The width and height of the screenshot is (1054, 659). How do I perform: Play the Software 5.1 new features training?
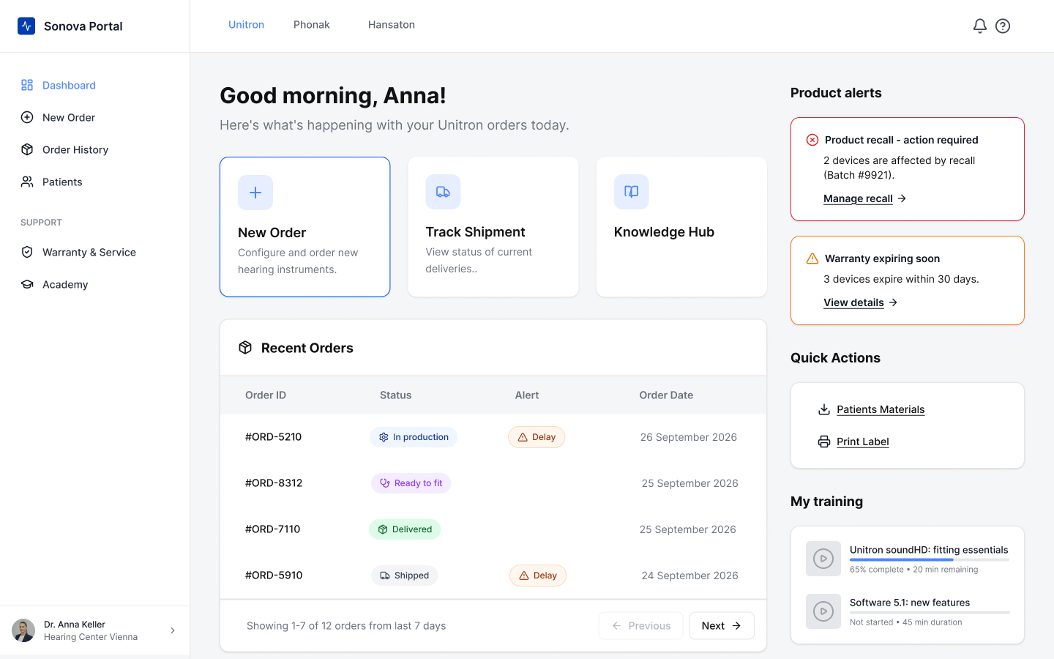click(823, 611)
